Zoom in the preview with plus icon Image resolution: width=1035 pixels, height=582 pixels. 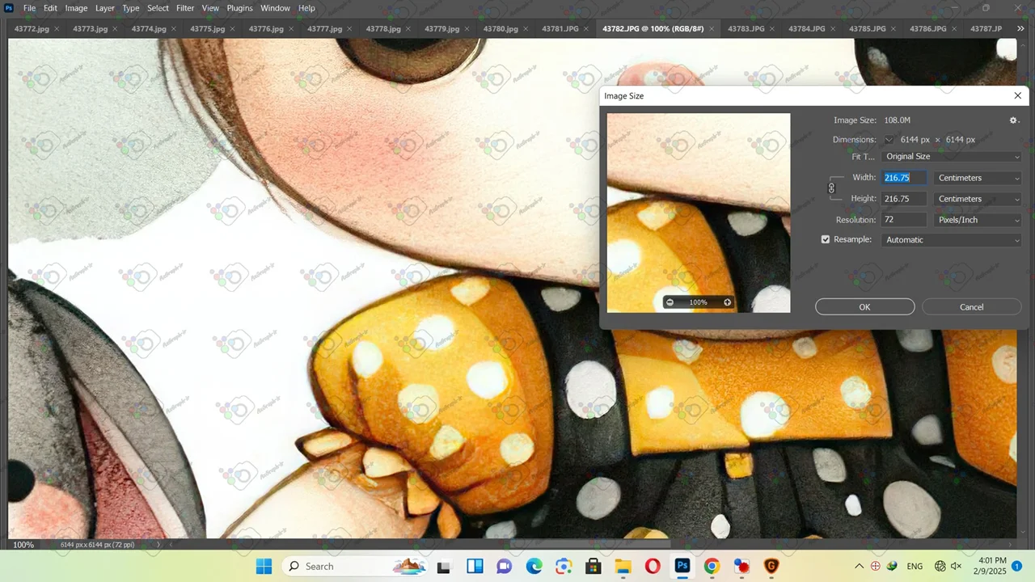(x=727, y=302)
